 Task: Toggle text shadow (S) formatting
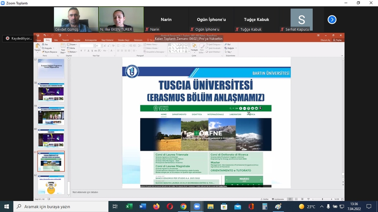(92, 51)
